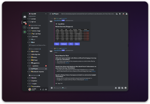Viewport: 150px width, 104px height.
Task: Click the TA button
Action: pos(71,44)
